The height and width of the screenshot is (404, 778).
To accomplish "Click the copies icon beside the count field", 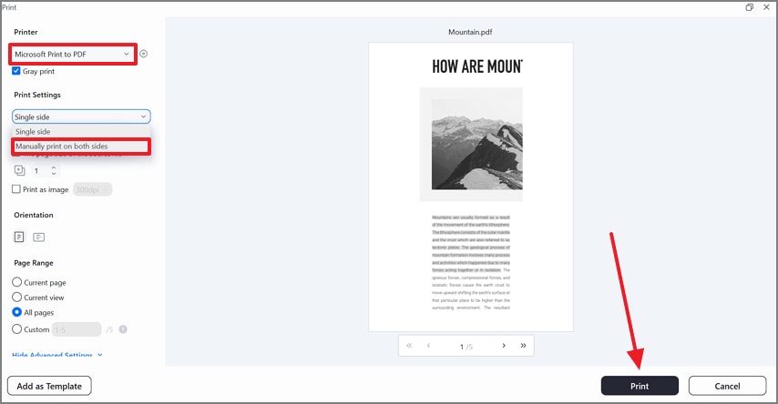I will [x=19, y=170].
